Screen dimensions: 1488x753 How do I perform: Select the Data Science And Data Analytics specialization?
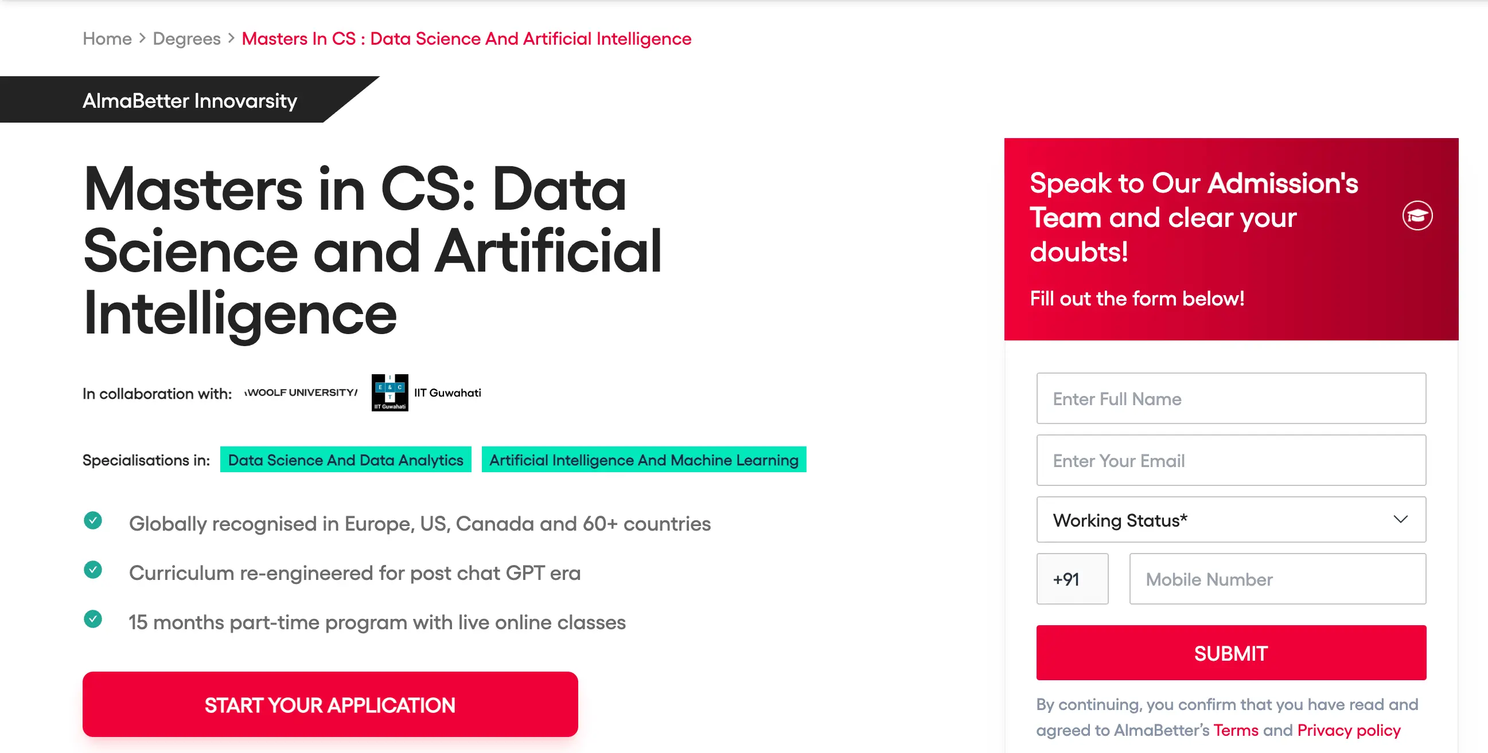[346, 460]
